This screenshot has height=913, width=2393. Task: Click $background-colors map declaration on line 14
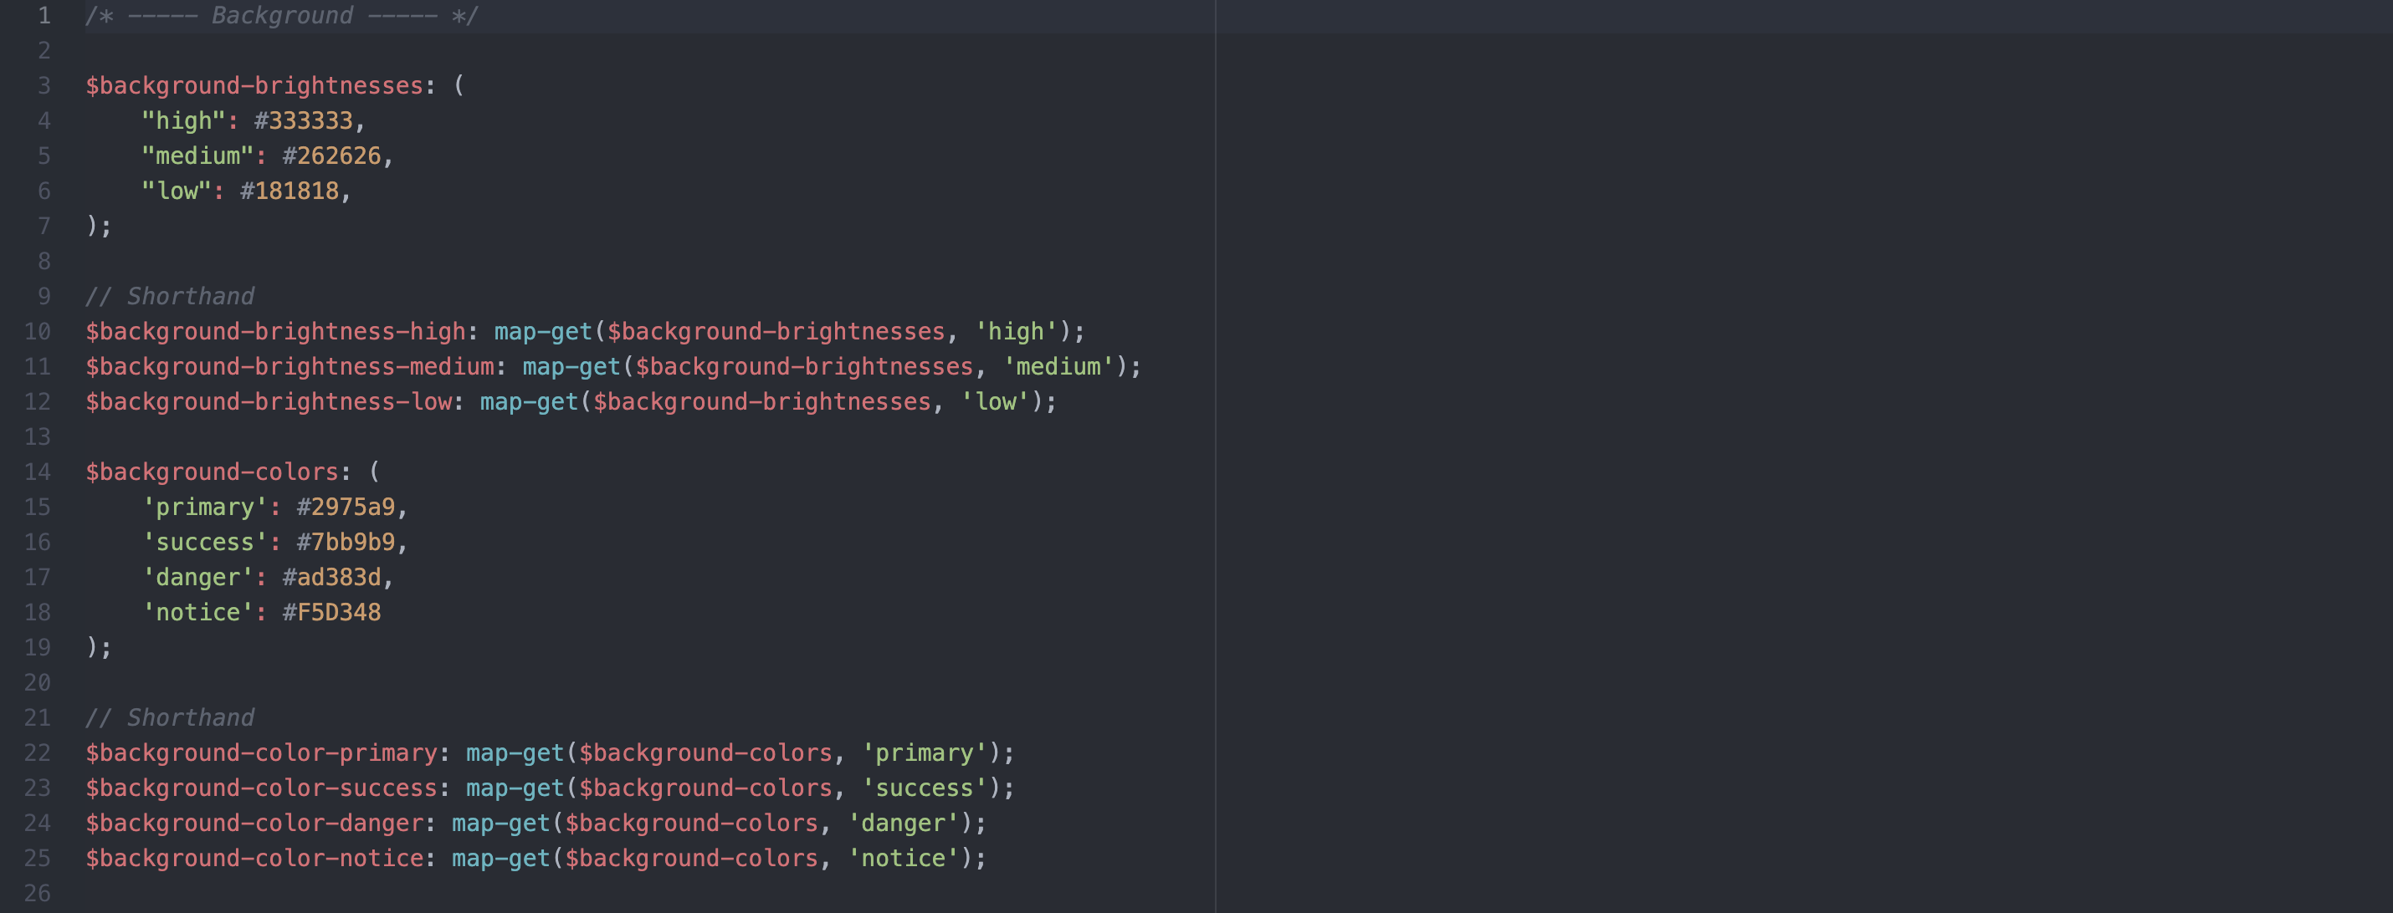pos(212,472)
